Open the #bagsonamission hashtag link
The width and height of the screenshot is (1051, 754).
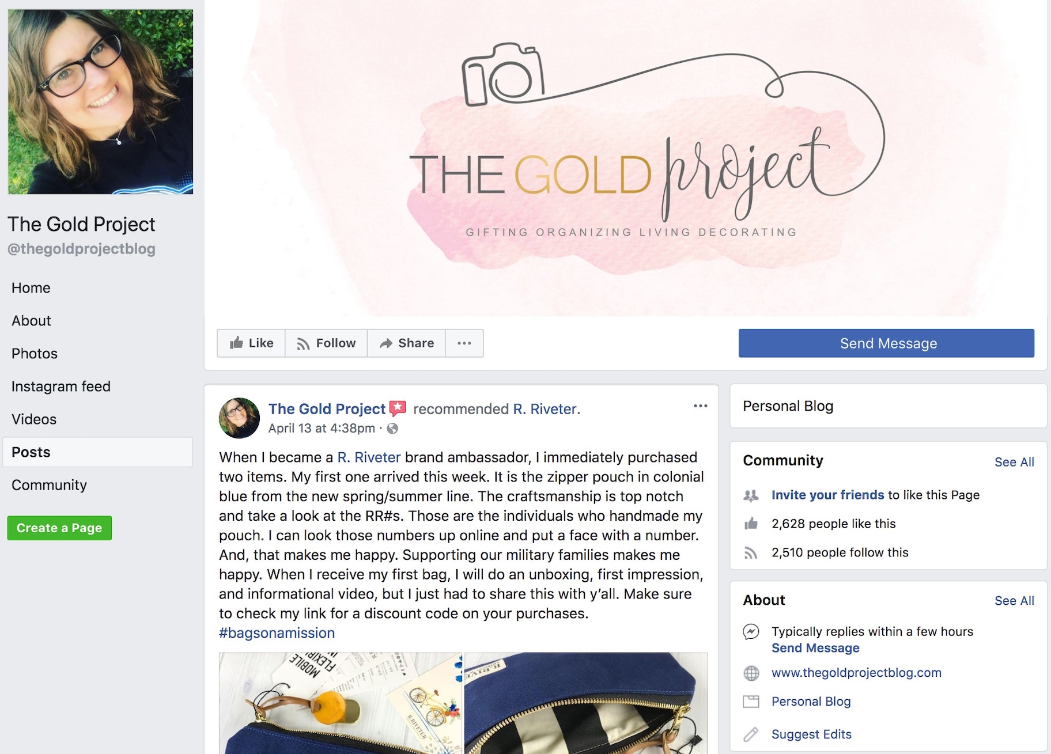point(277,633)
